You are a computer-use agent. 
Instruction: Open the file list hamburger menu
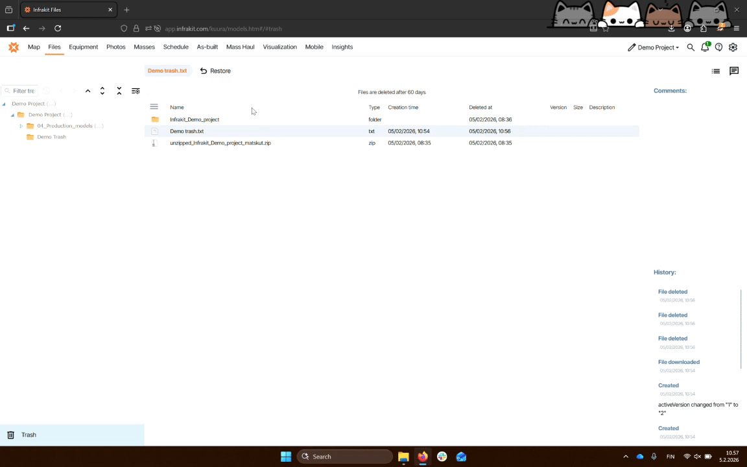coord(154,107)
